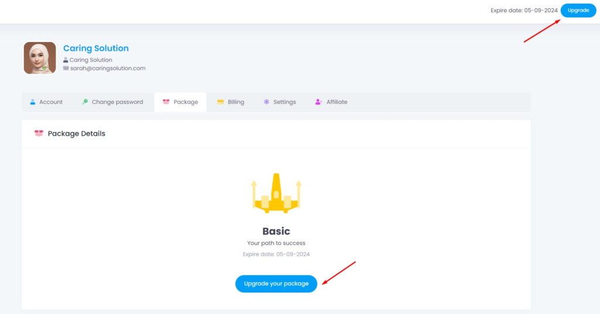
Task: Click the envelope icon beside email
Action: pyautogui.click(x=66, y=68)
